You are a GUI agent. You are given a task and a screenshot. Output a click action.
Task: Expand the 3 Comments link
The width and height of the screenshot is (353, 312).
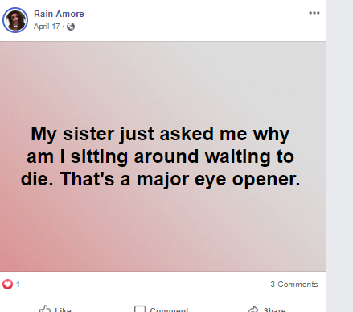point(294,285)
